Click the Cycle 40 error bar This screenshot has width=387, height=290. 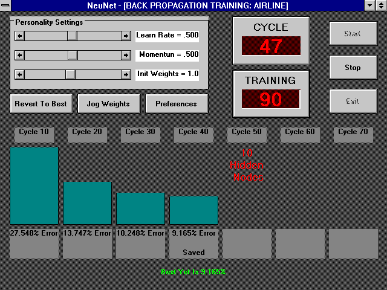point(193,210)
